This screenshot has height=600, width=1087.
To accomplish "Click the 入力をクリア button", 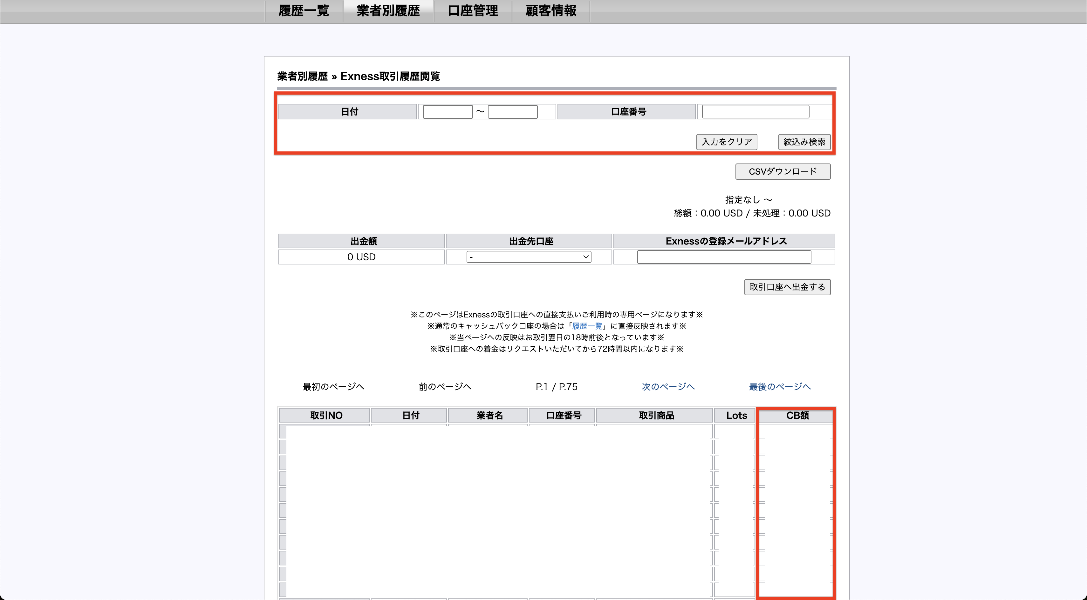I will click(x=726, y=142).
